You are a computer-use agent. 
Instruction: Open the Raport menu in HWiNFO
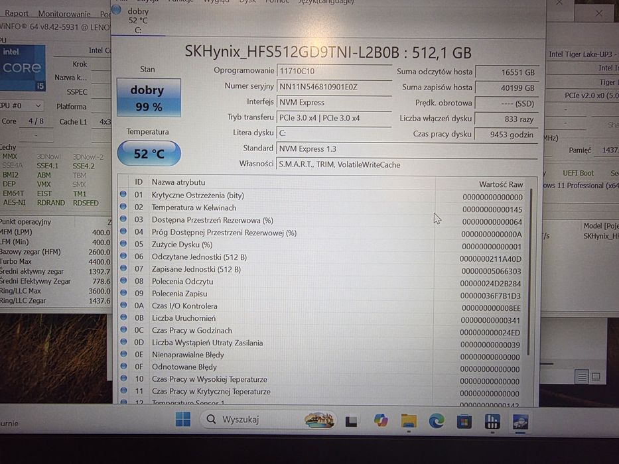(16, 13)
